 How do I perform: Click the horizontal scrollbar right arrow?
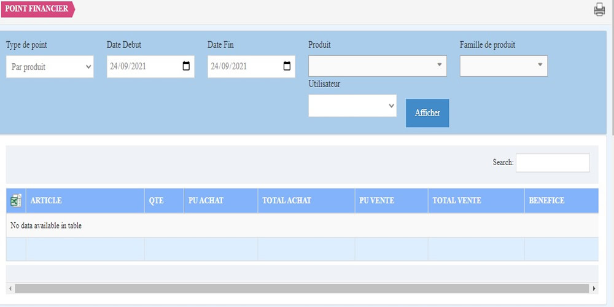coord(594,288)
